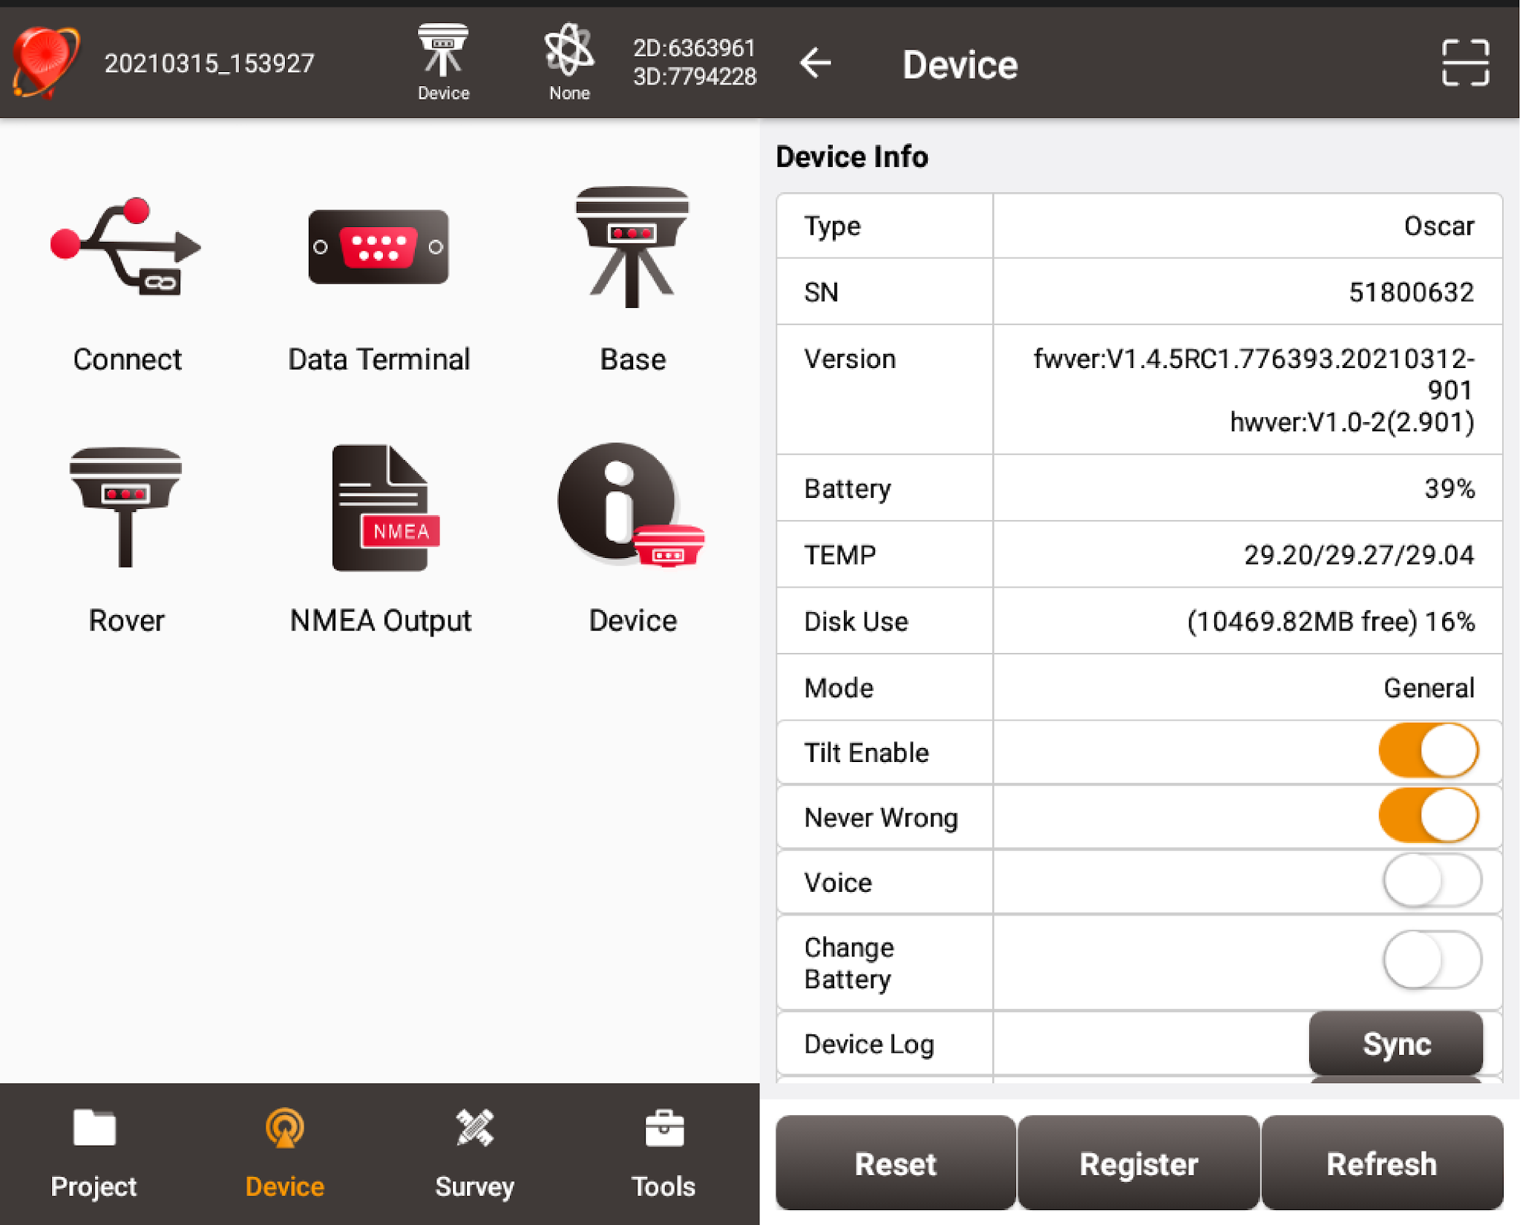Image resolution: width=1520 pixels, height=1225 pixels.
Task: Tap the scan frame icon
Action: pyautogui.click(x=1465, y=63)
